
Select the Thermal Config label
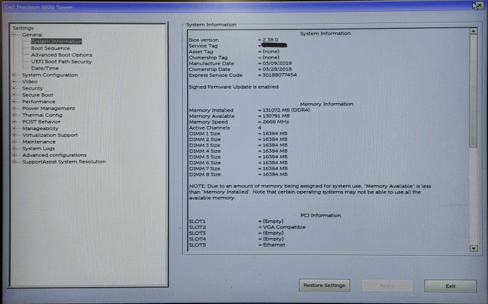[42, 115]
